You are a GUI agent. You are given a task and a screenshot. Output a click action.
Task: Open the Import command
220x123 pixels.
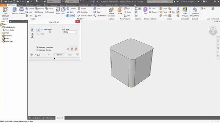(x=49, y=12)
